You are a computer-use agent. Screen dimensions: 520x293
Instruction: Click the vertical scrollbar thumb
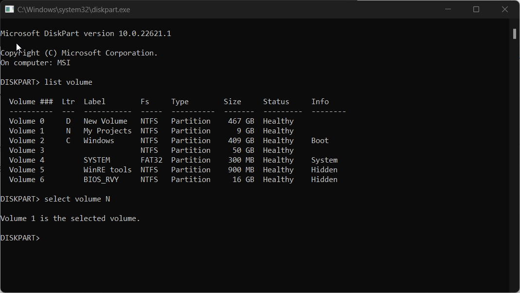(x=514, y=34)
